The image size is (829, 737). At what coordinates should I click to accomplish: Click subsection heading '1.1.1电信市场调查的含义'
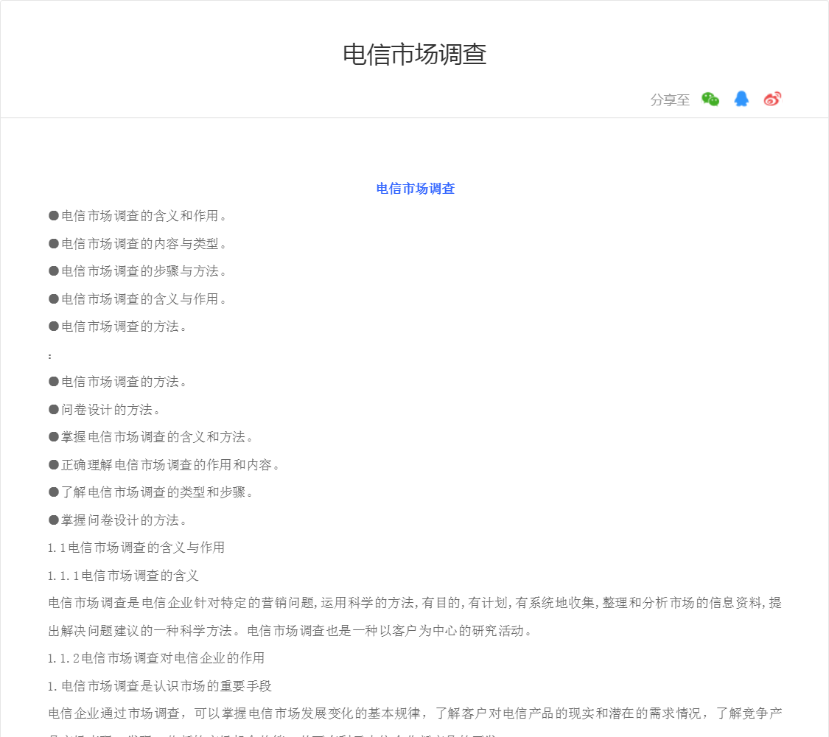click(123, 576)
